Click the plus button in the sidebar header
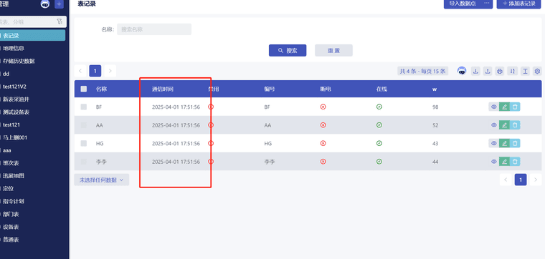 click(x=59, y=4)
